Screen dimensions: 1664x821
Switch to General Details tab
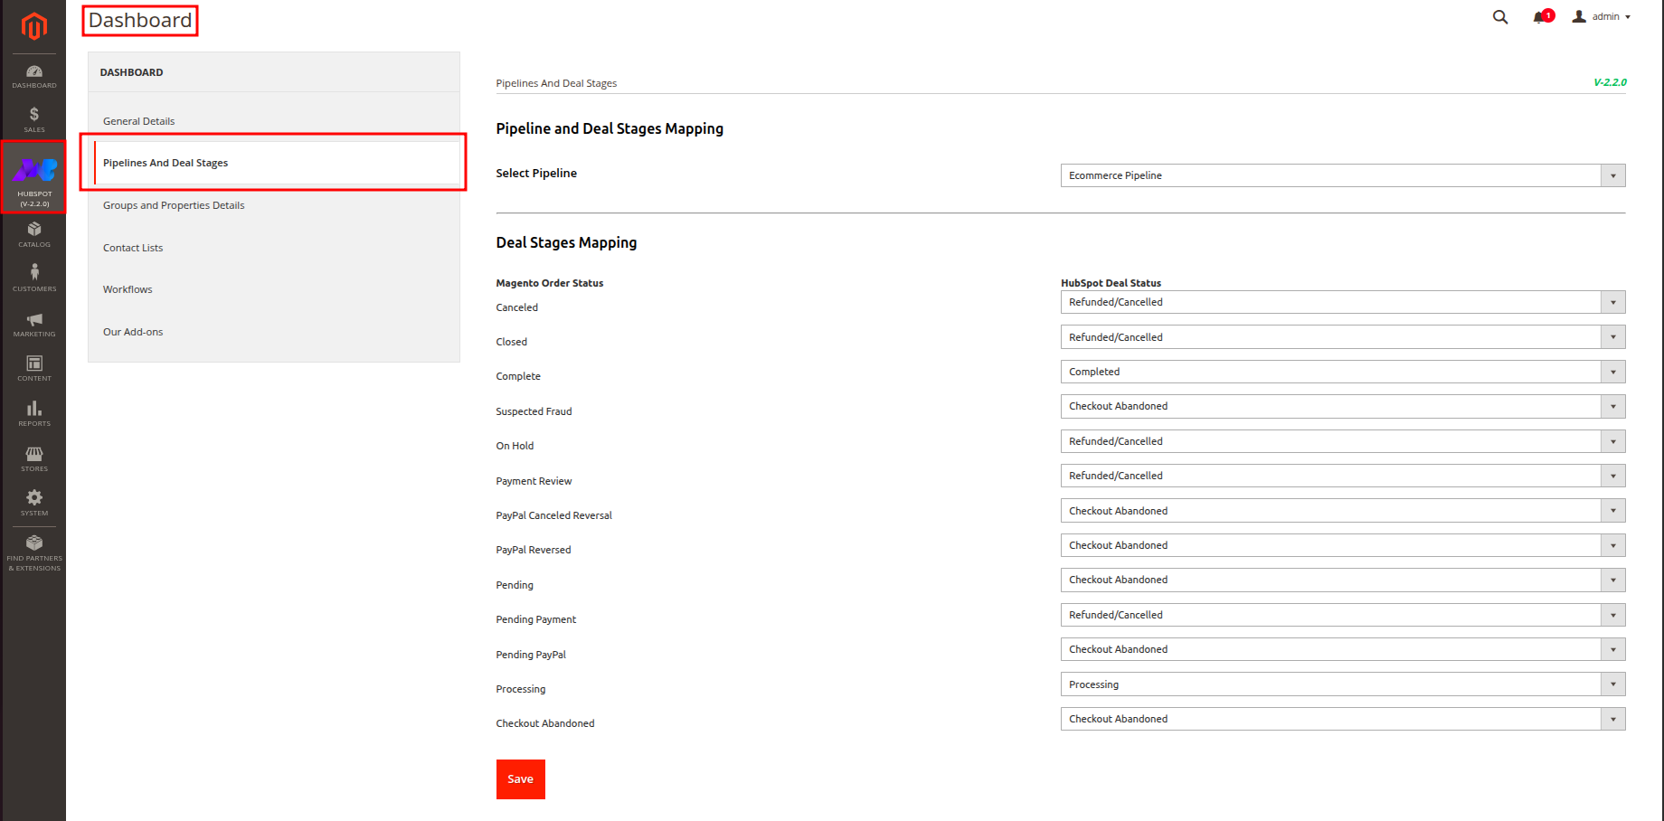pyautogui.click(x=139, y=121)
